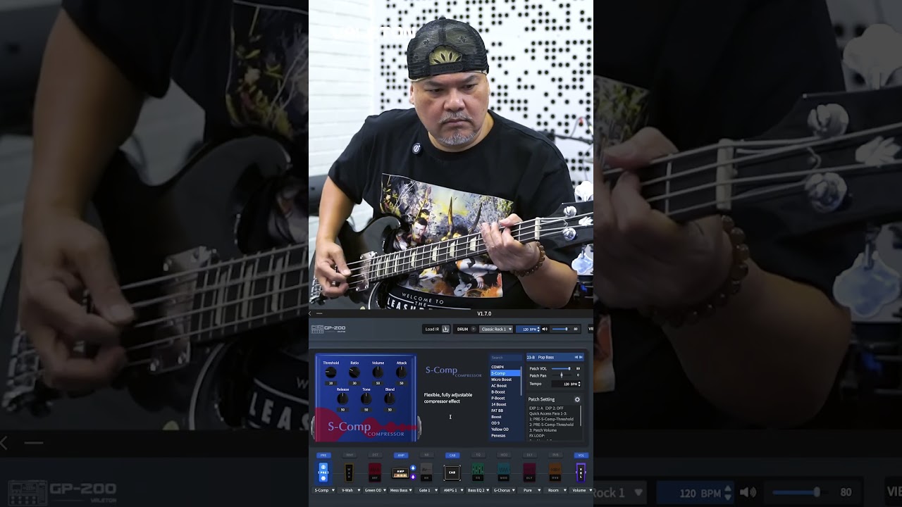This screenshot has height=507, width=902.
Task: Open the Classic Rock 1 drum dropdown
Action: (x=496, y=329)
